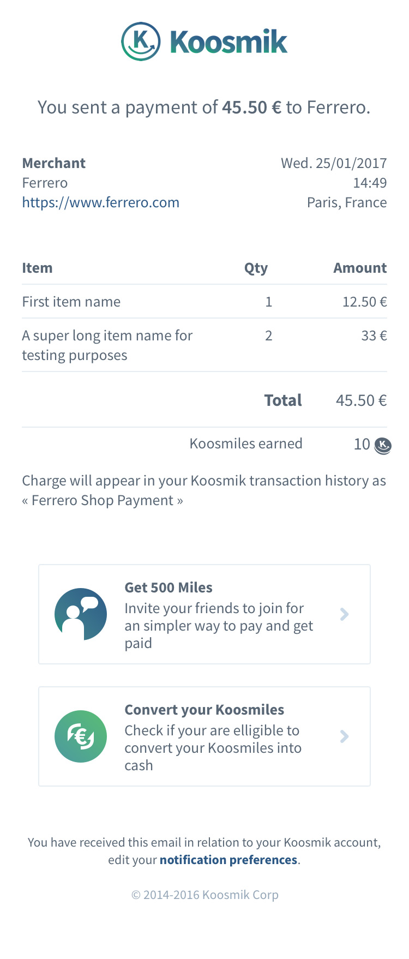Image resolution: width=409 pixels, height=959 pixels.
Task: Click the Get 500 Miles heading
Action: pyautogui.click(x=169, y=588)
